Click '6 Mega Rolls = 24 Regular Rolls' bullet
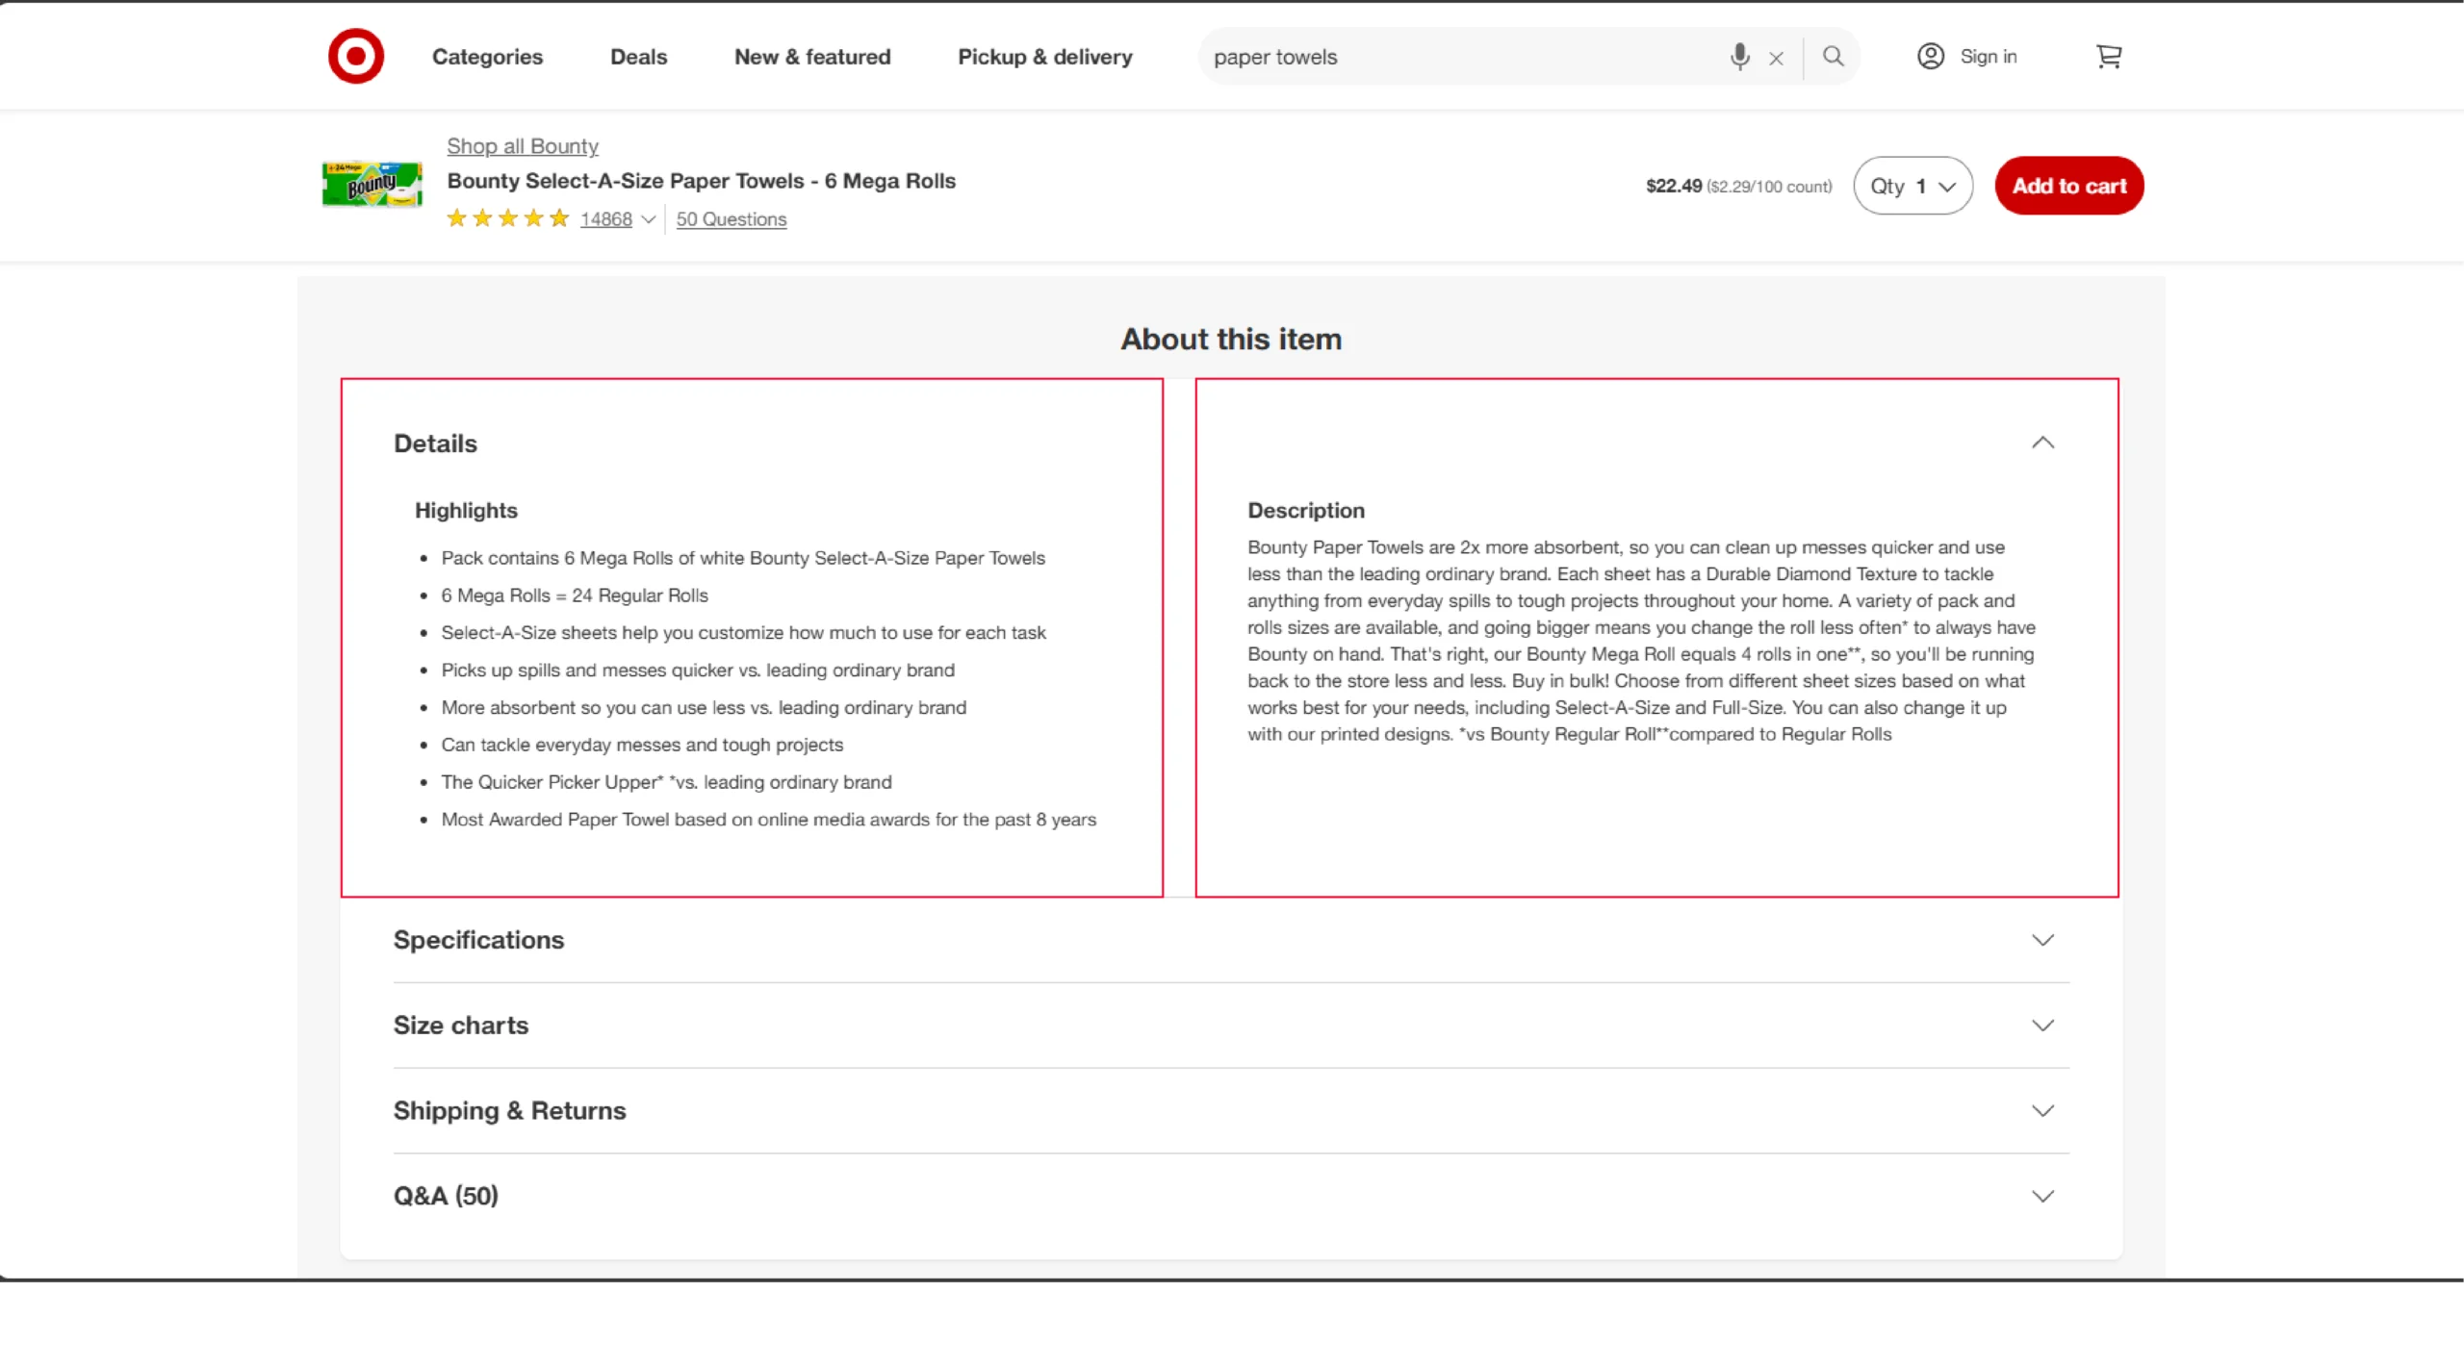Viewport: 2464px width, 1368px height. pos(575,595)
